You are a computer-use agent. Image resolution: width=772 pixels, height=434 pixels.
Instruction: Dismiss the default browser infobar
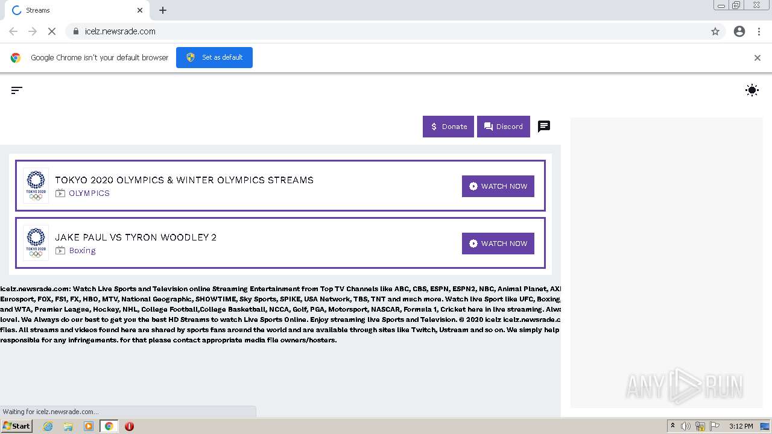tap(758, 58)
